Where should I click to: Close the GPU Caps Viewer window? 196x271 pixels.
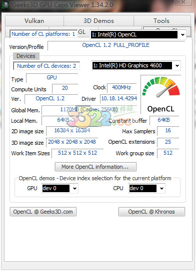coord(183,2)
